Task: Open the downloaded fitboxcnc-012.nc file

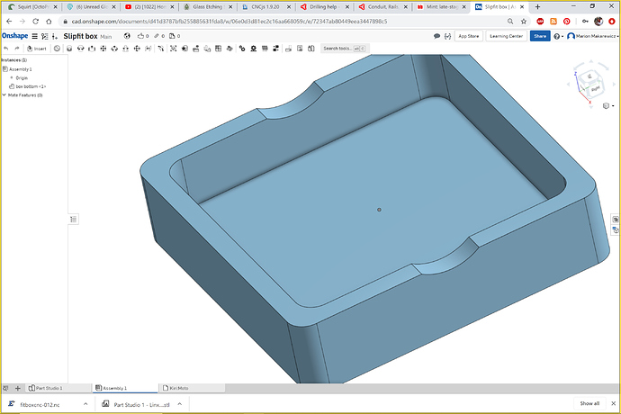Action: [40, 404]
